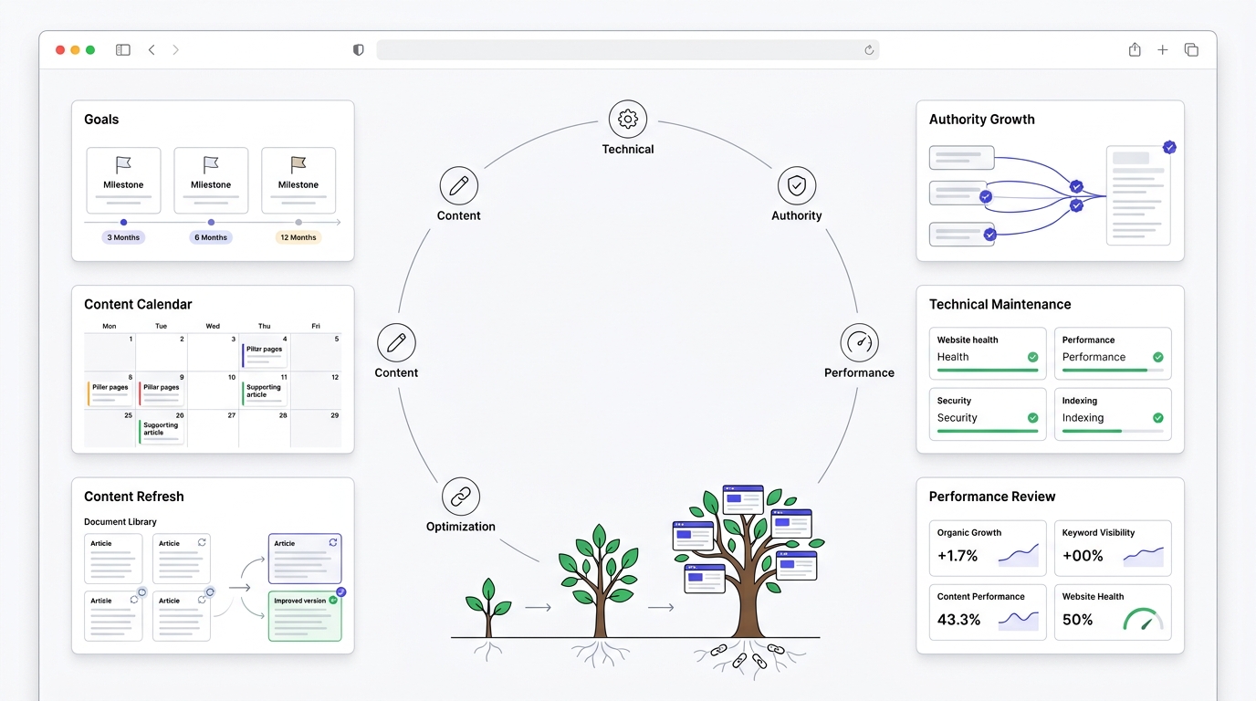Click the 6 Months pill
1256x701 pixels.
tap(211, 237)
